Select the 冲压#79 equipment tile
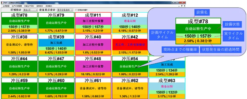247x99 pixels. (x=56, y=23)
